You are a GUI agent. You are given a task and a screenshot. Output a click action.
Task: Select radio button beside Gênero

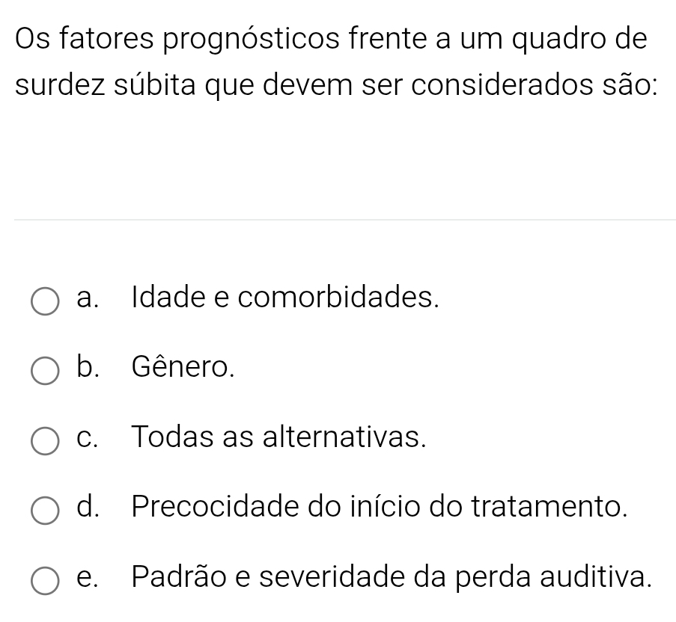(x=46, y=370)
